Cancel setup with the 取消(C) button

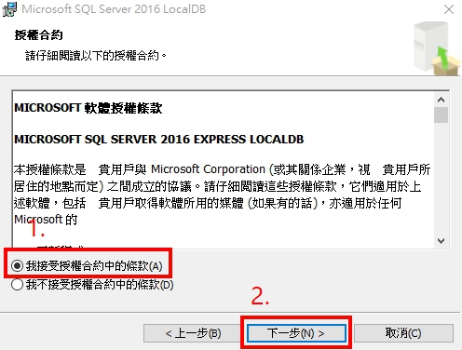(x=403, y=333)
